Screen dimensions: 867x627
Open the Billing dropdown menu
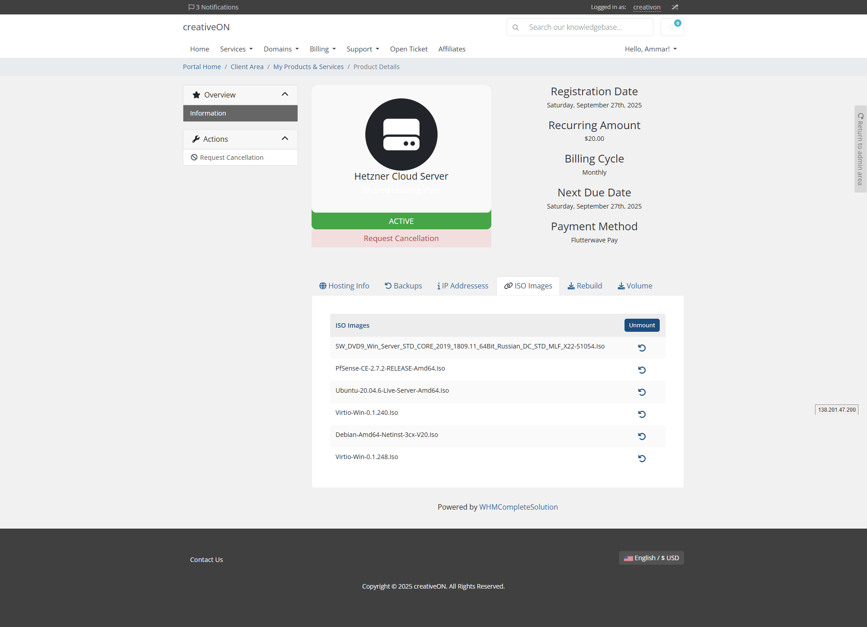coord(322,49)
